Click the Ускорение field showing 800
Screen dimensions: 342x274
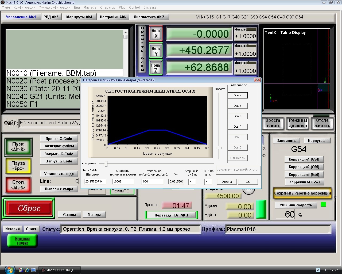(x=153, y=181)
